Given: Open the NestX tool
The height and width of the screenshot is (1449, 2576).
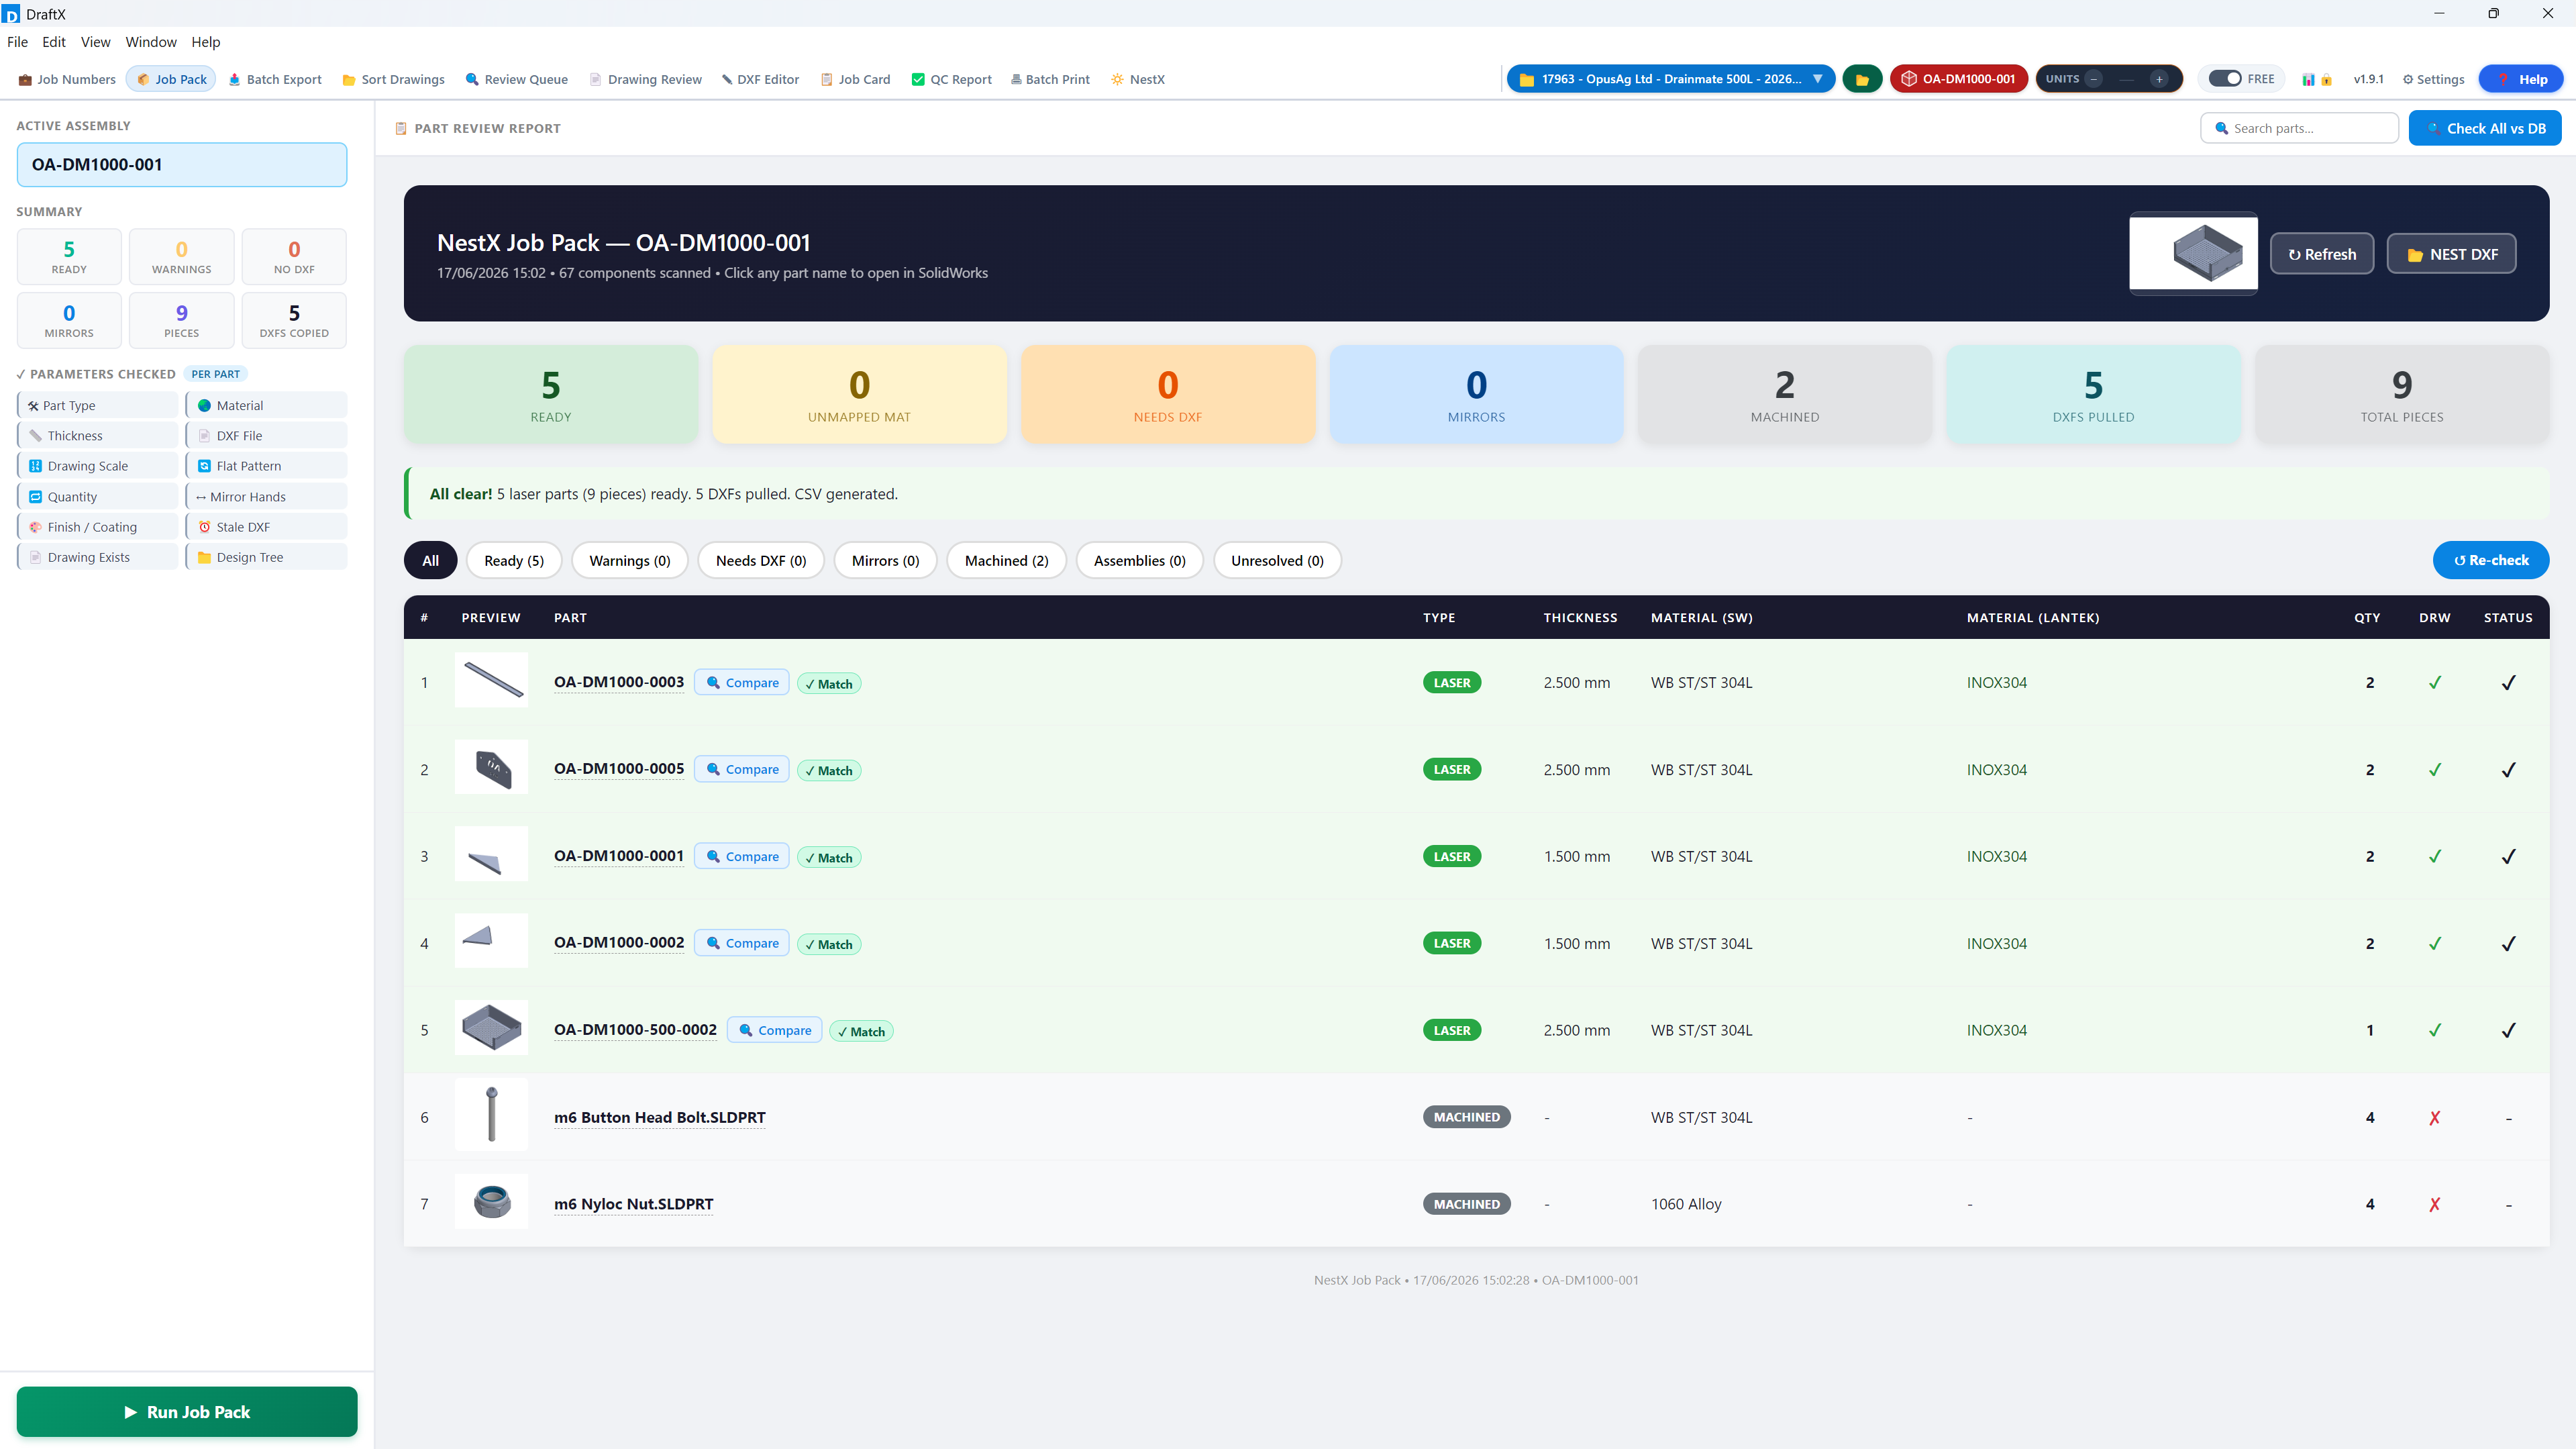Looking at the screenshot, I should pyautogui.click(x=1138, y=79).
